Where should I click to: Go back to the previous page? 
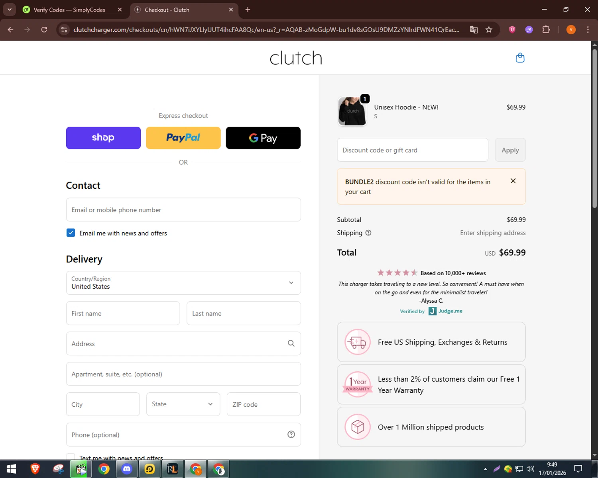[x=11, y=29]
